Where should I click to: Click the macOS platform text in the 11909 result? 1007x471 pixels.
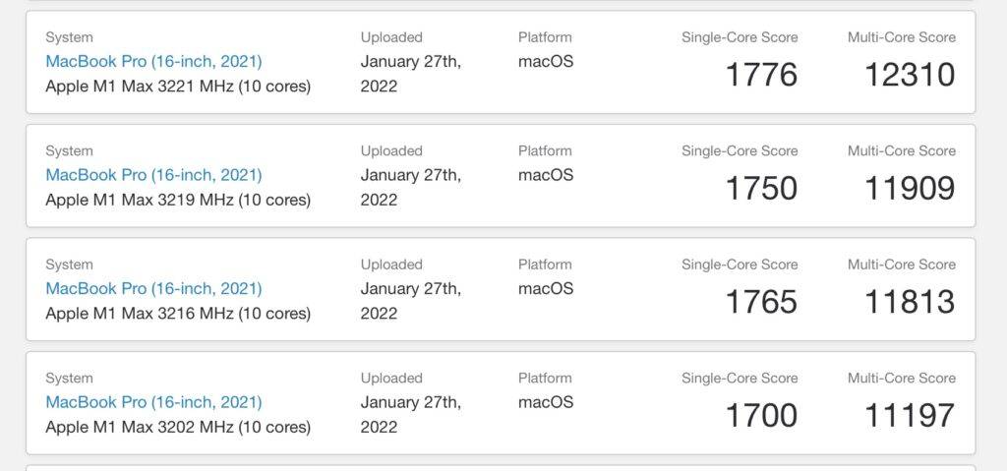[546, 175]
